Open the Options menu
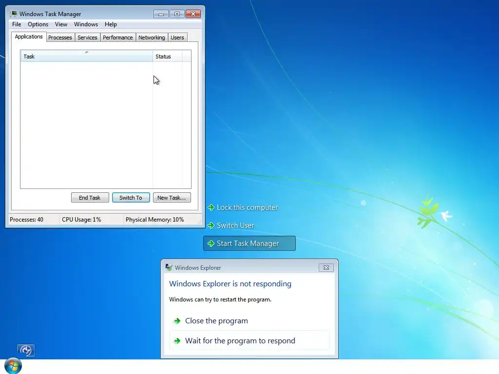499x374 pixels. [x=38, y=24]
